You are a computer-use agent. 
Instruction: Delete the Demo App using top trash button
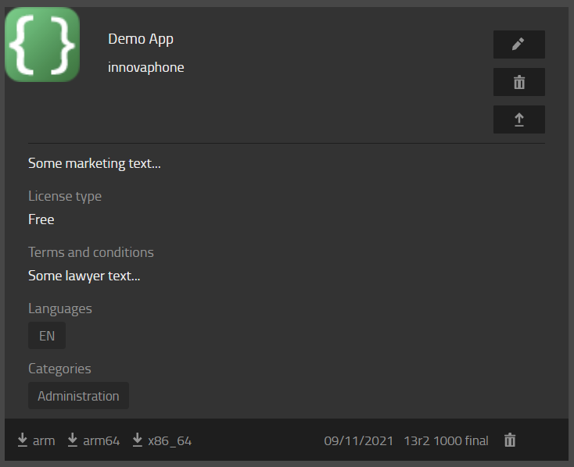pyautogui.click(x=518, y=82)
